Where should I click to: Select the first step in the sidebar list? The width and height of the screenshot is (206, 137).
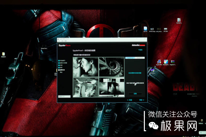coord(62,61)
